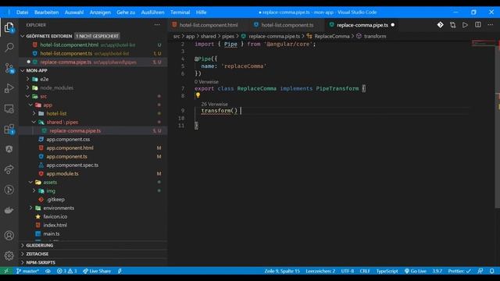The image size is (500, 281).
Task: Expand the NPM-SKRIPTS section
Action: pyautogui.click(x=23, y=262)
